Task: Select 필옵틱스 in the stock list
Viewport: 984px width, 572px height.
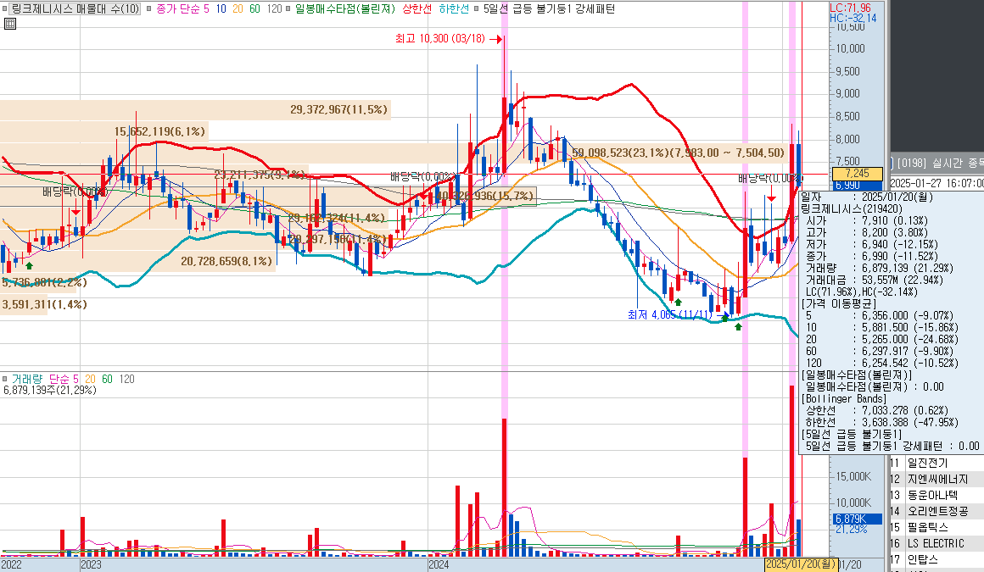Action: 927,527
